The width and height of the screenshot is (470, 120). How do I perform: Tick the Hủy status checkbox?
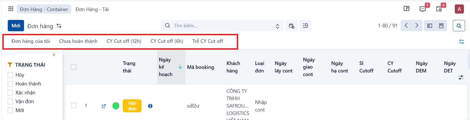point(11,75)
